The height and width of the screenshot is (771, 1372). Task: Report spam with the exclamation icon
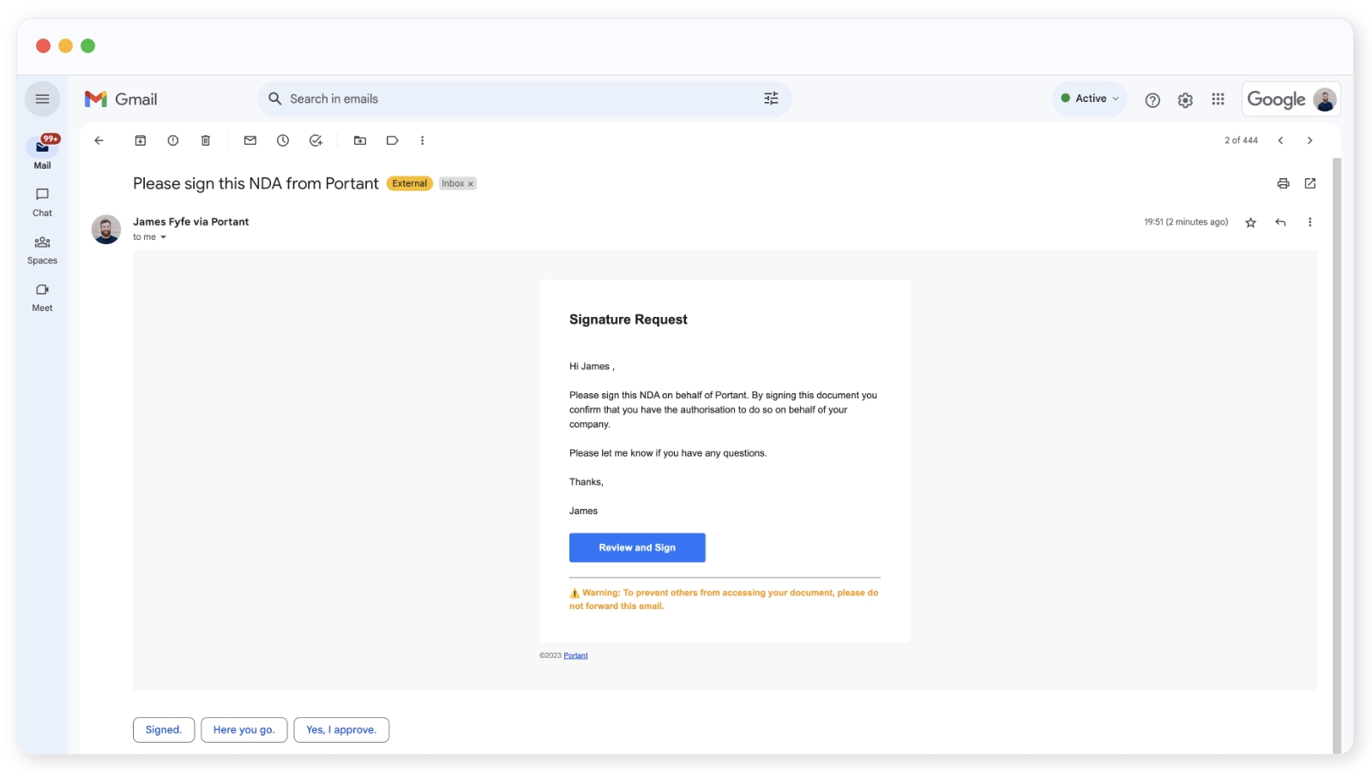pyautogui.click(x=173, y=140)
